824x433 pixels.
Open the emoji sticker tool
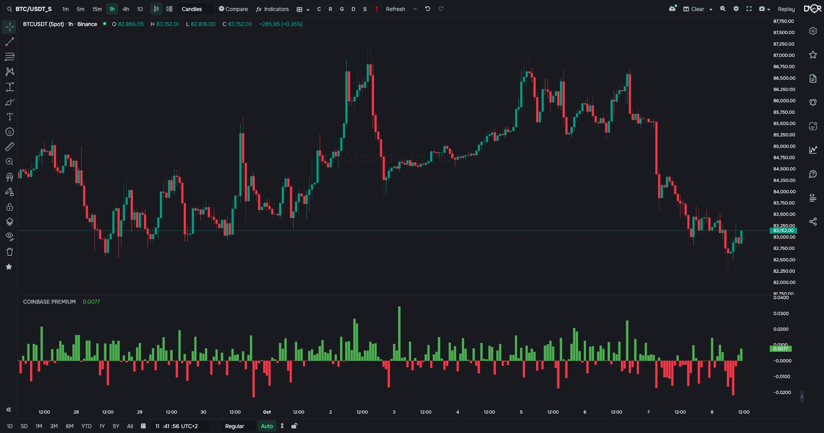click(x=9, y=132)
